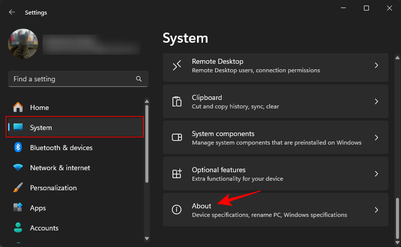Click the About info circle icon
The height and width of the screenshot is (247, 401).
point(177,210)
